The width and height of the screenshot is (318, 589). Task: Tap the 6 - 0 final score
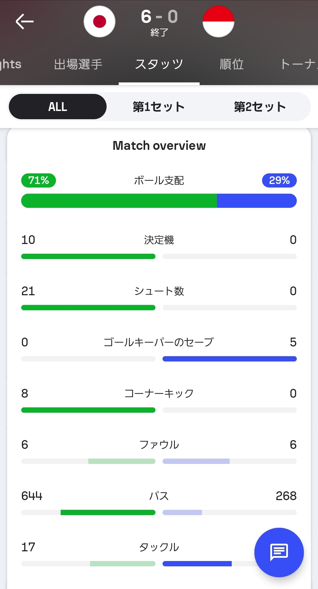159,17
